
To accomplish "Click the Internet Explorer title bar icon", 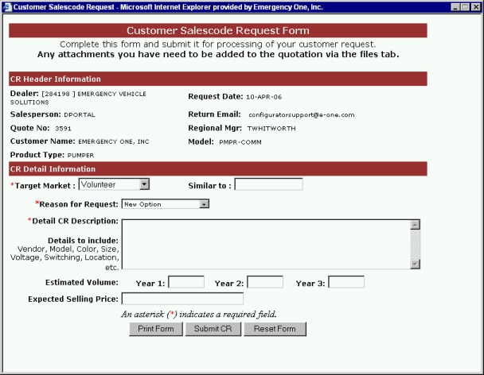I will (x=7, y=7).
